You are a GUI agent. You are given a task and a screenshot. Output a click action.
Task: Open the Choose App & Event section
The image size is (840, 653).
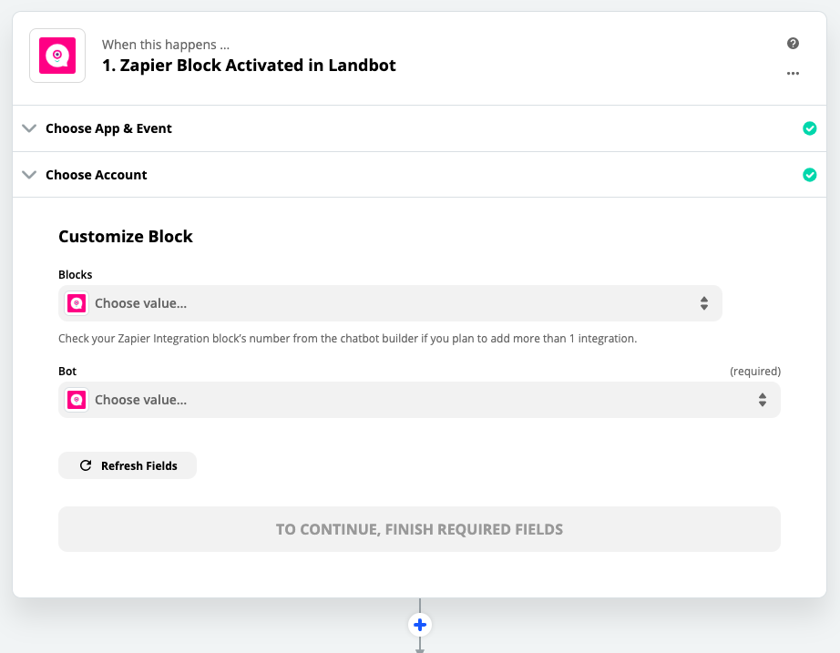[419, 128]
